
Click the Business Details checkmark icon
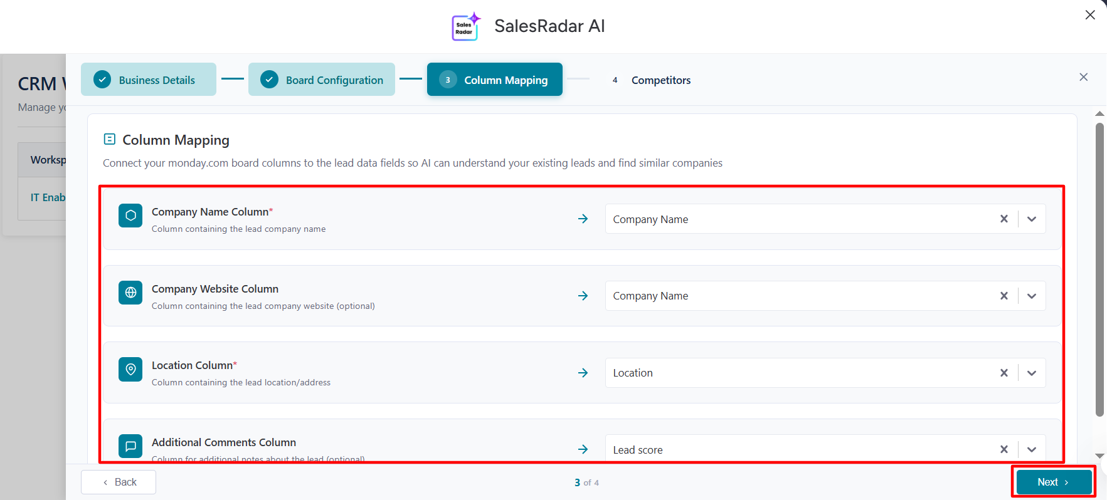[x=102, y=80]
